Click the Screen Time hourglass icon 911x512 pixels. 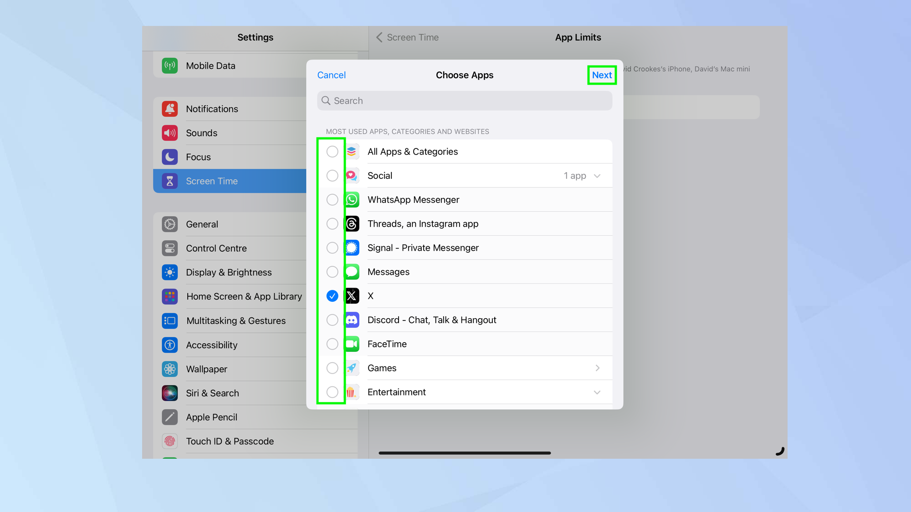tap(170, 181)
